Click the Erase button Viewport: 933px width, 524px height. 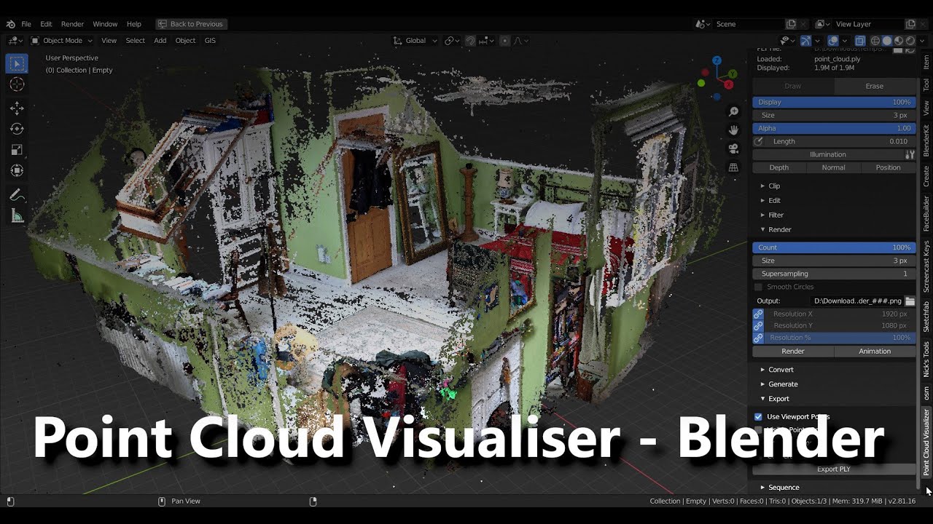click(875, 86)
